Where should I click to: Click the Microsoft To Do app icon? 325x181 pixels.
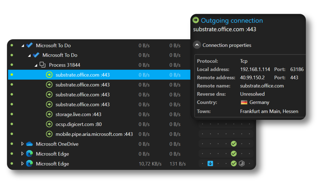click(30, 45)
